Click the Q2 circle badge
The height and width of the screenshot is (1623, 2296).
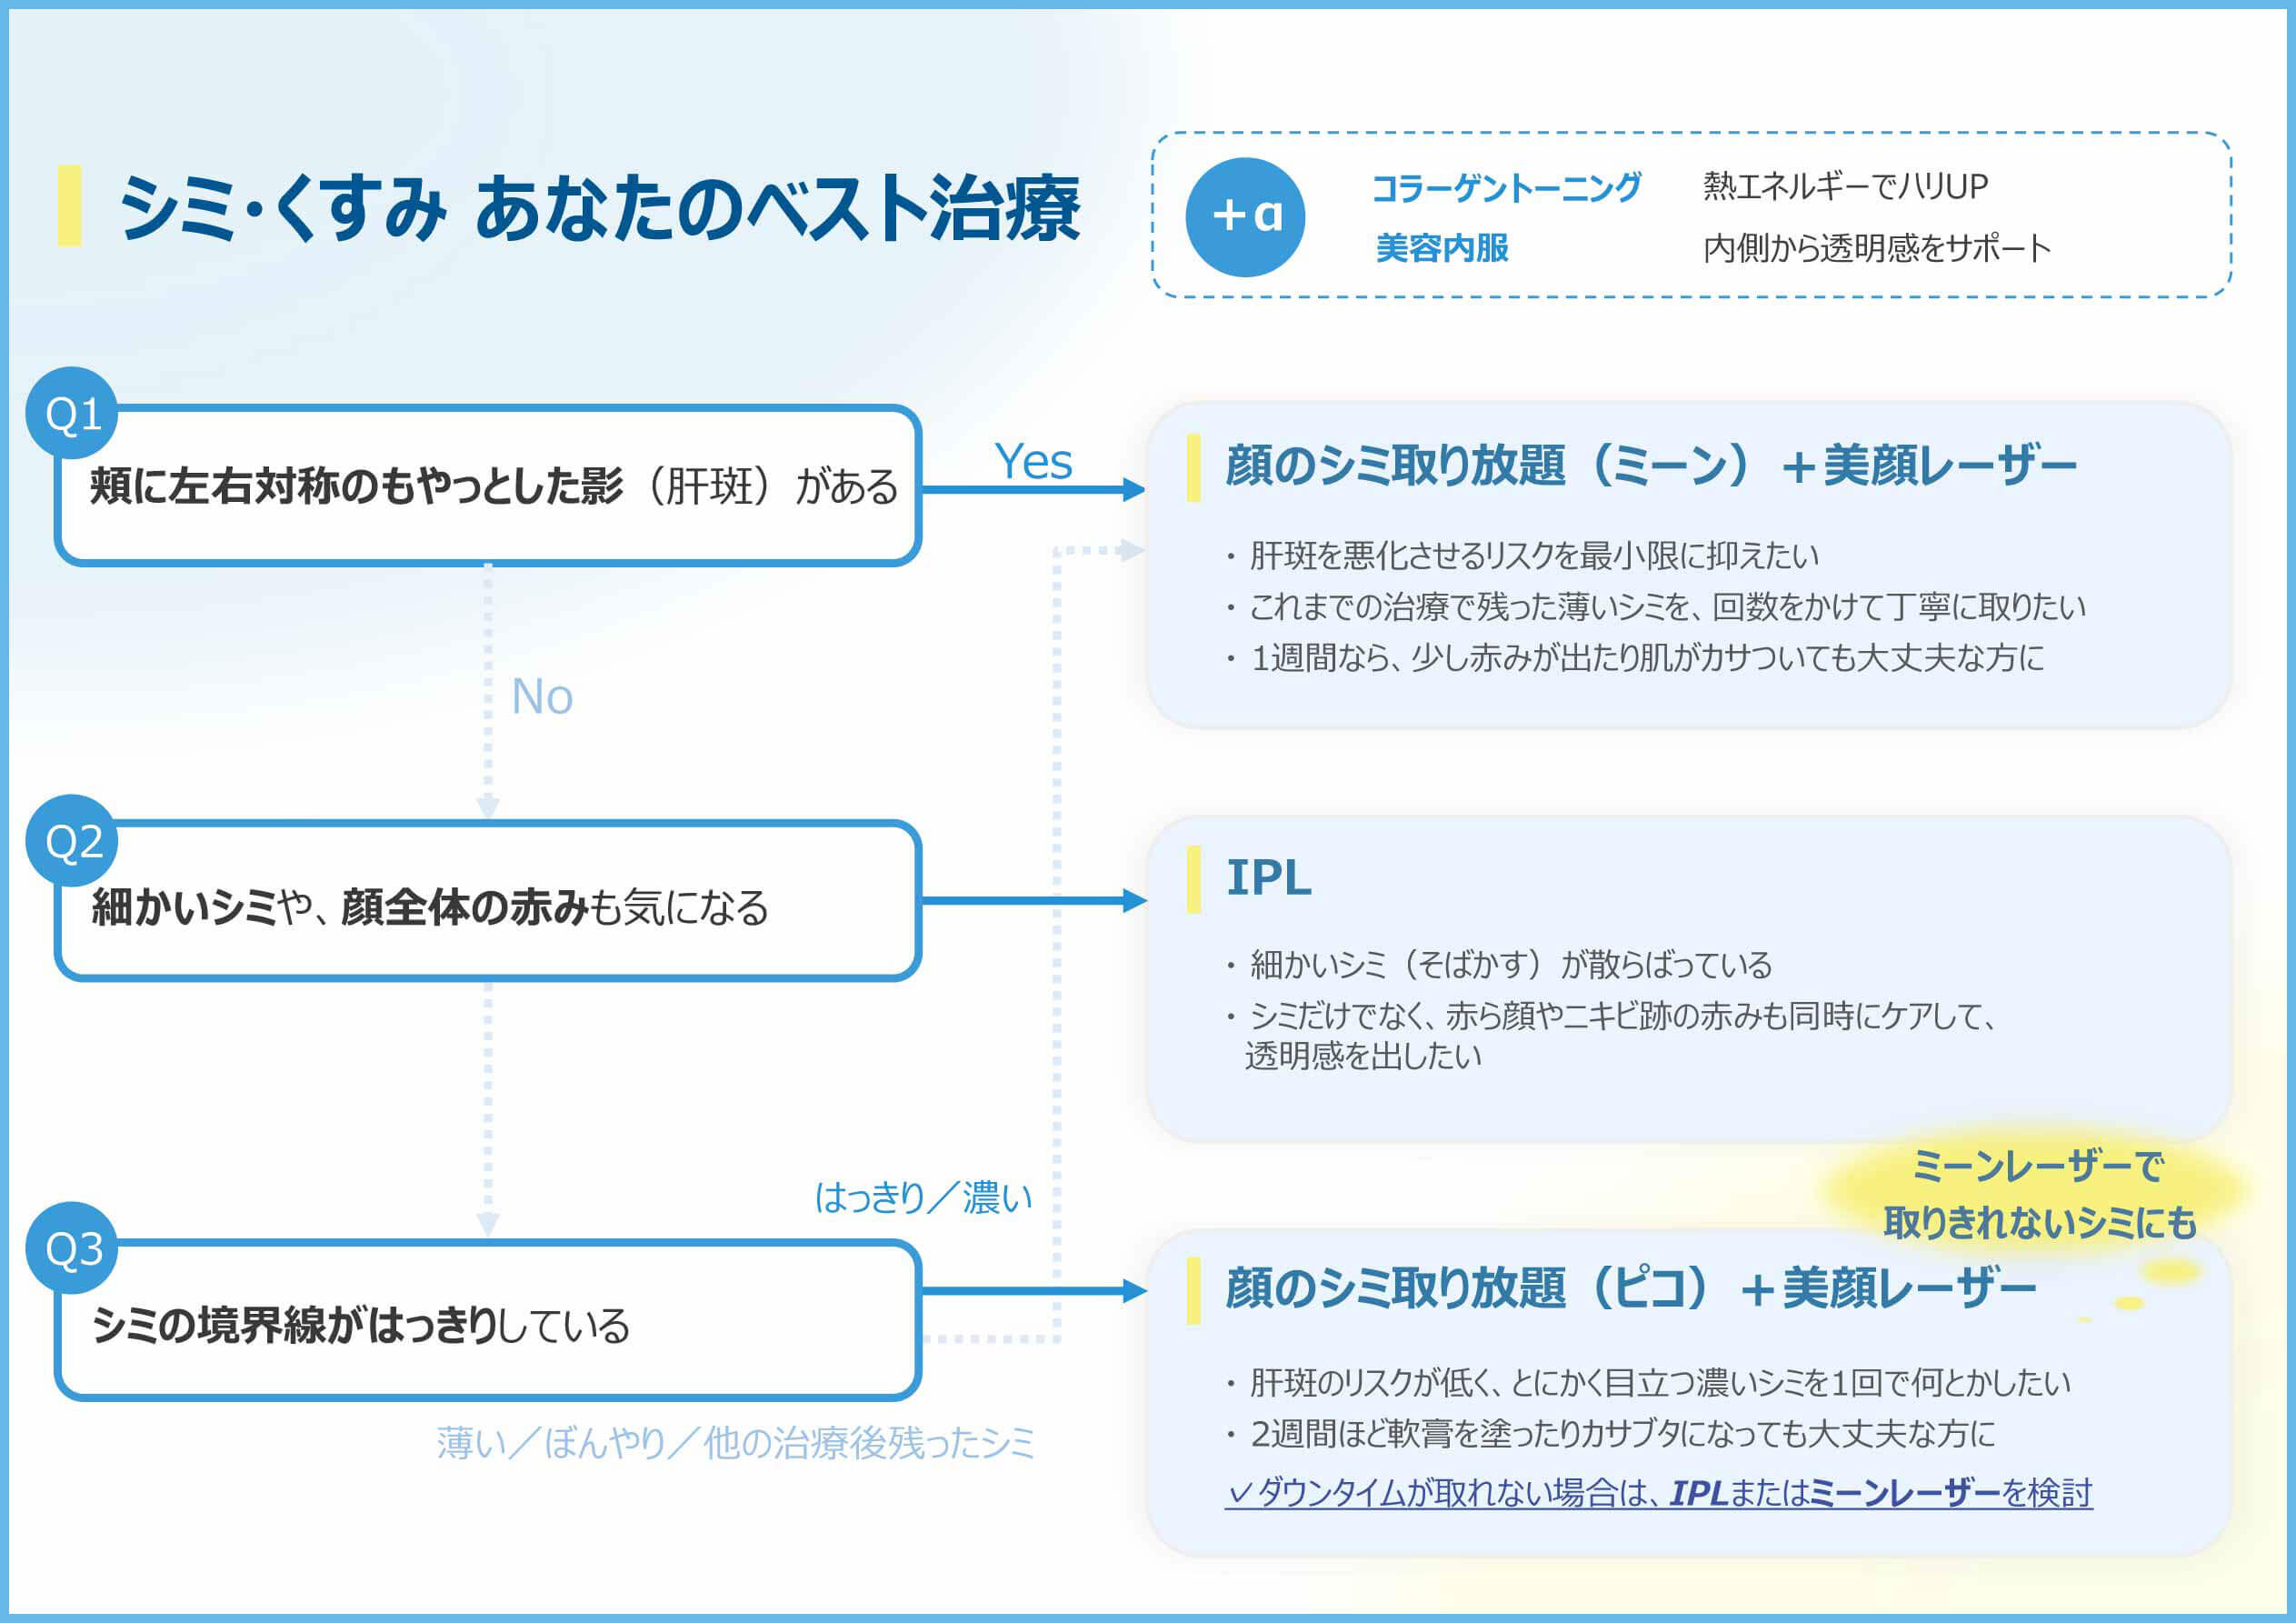(72, 840)
